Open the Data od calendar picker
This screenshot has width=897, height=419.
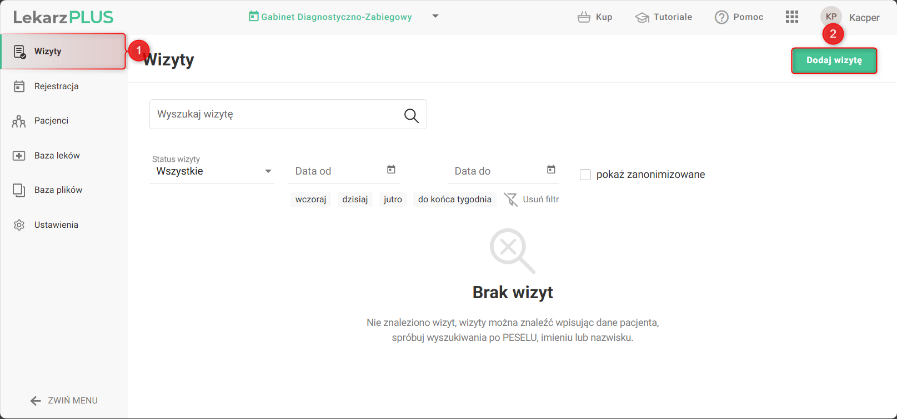tap(391, 170)
